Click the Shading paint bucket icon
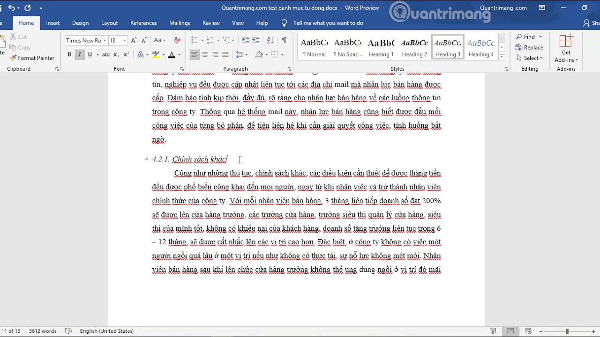 click(259, 55)
